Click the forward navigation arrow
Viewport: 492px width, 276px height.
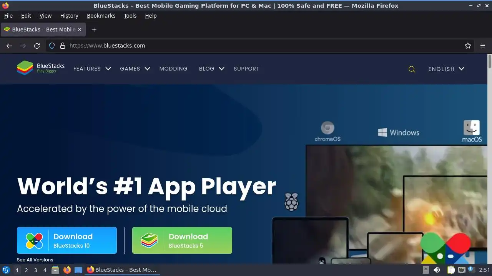[23, 46]
